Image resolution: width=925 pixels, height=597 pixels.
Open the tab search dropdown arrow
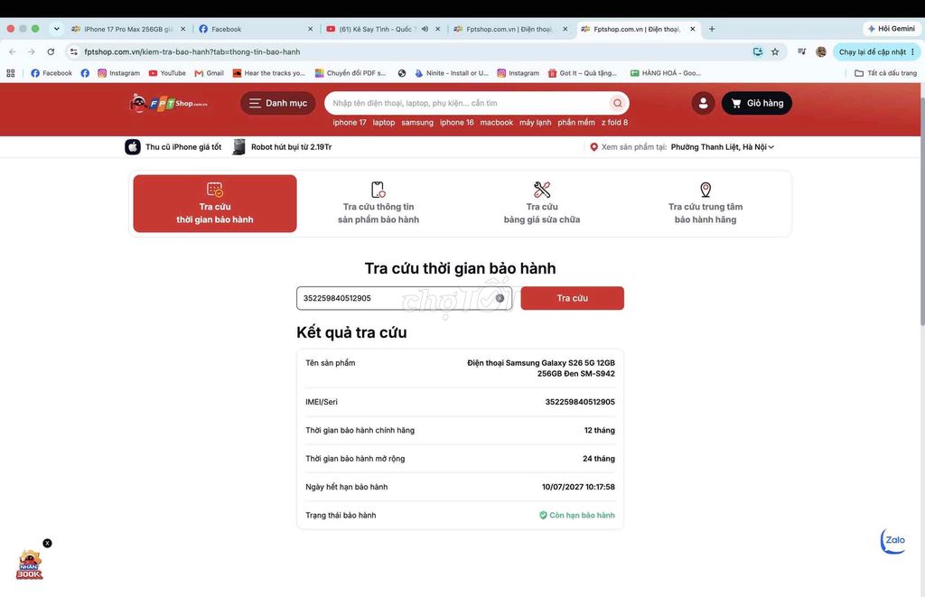pyautogui.click(x=56, y=29)
